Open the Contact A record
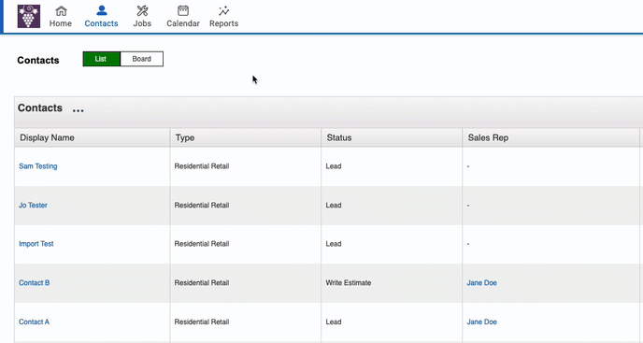 (x=34, y=322)
